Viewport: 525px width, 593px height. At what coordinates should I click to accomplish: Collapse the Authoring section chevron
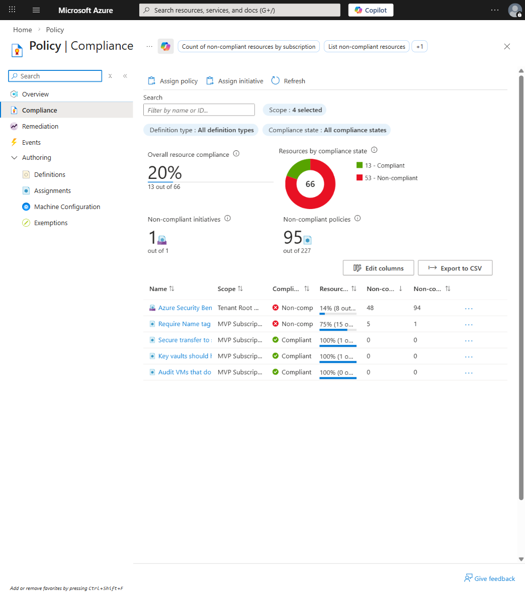[x=14, y=158]
